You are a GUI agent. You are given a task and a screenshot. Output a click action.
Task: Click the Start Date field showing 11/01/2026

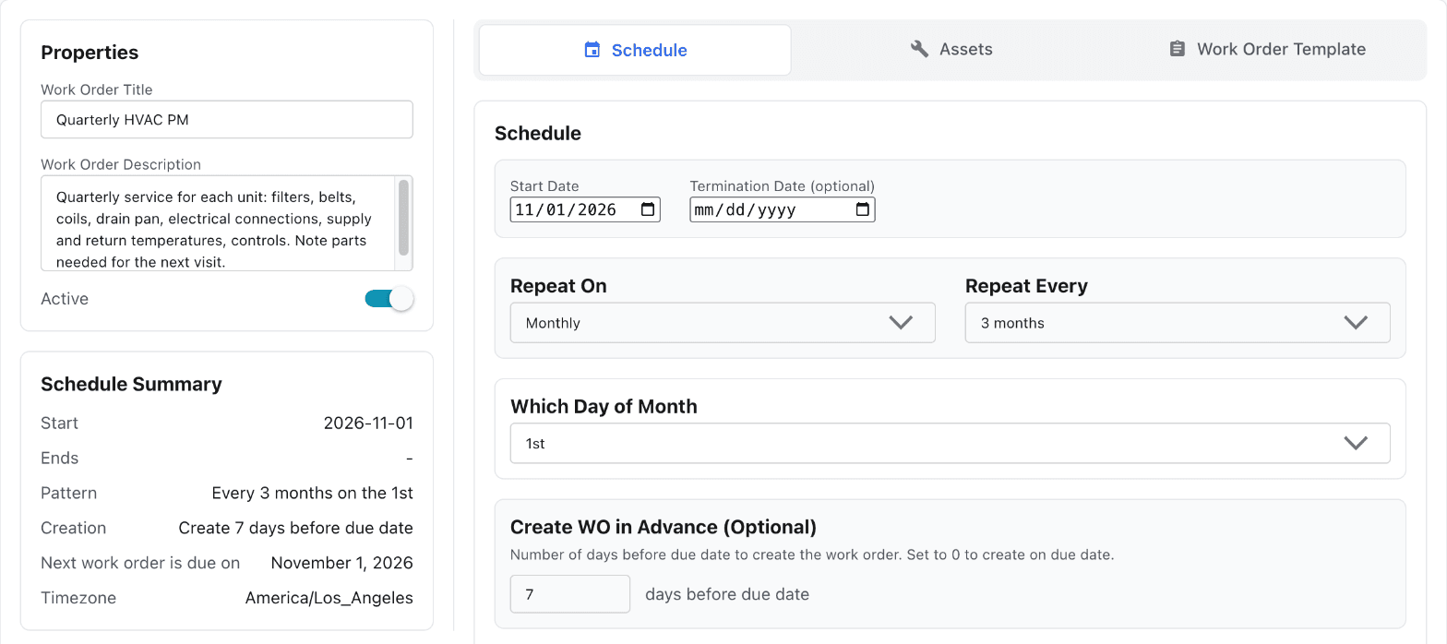585,209
